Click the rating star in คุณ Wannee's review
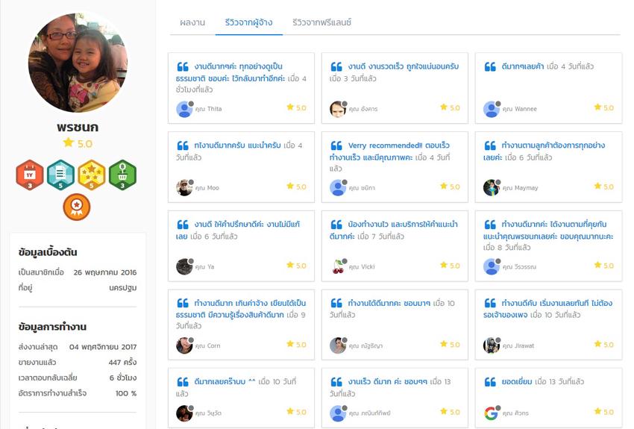This screenshot has height=429, width=634. click(x=597, y=107)
